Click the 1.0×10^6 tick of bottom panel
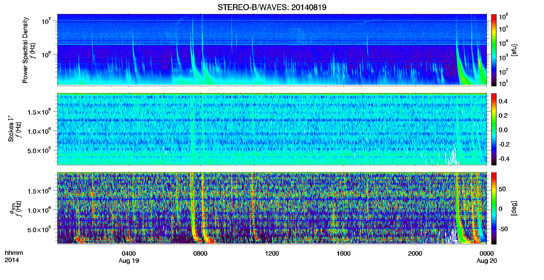This screenshot has height=280, width=544. click(x=39, y=210)
